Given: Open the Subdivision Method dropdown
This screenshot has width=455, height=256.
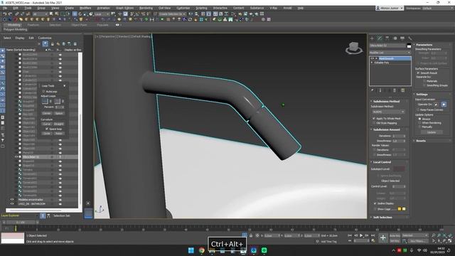Looking at the screenshot, I should point(388,112).
